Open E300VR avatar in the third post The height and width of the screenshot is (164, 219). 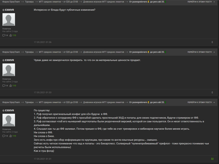click(9, 120)
